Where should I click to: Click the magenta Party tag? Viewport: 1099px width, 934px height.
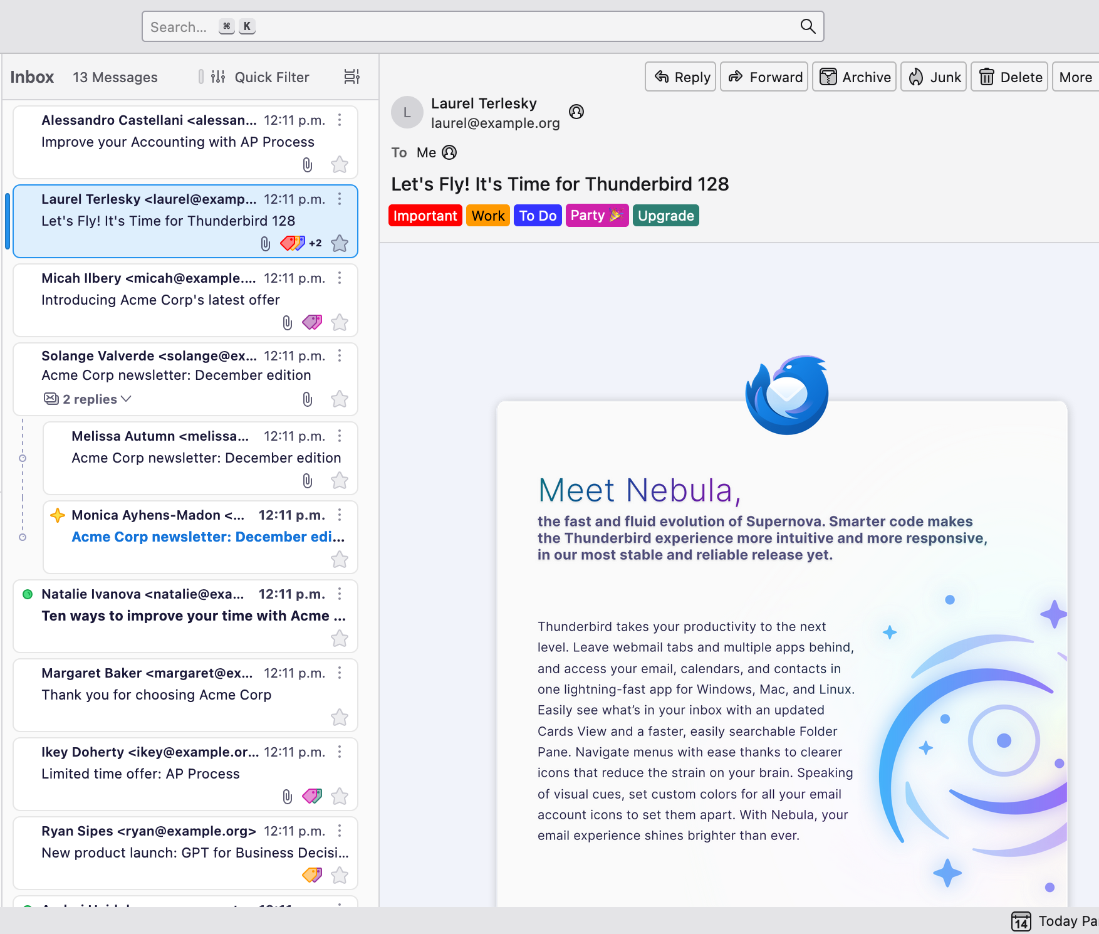597,216
